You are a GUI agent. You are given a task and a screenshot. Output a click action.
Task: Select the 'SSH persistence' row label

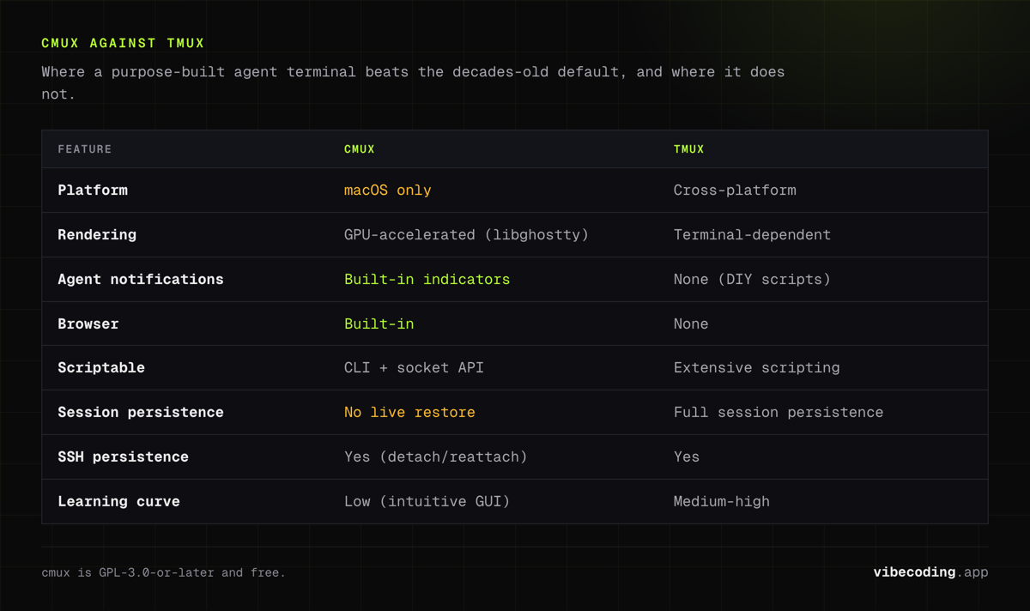click(123, 457)
